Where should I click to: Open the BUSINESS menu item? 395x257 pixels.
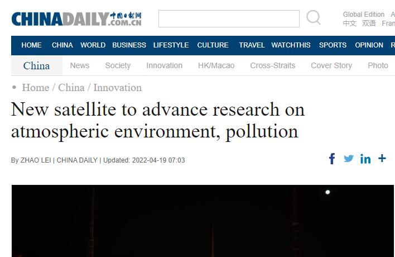pyautogui.click(x=129, y=45)
